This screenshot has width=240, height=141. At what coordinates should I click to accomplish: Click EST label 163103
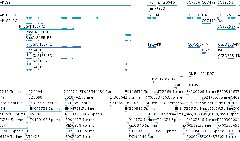coord(132,103)
